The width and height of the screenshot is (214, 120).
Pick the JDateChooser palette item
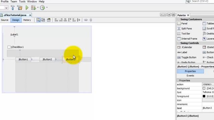pos(208,47)
